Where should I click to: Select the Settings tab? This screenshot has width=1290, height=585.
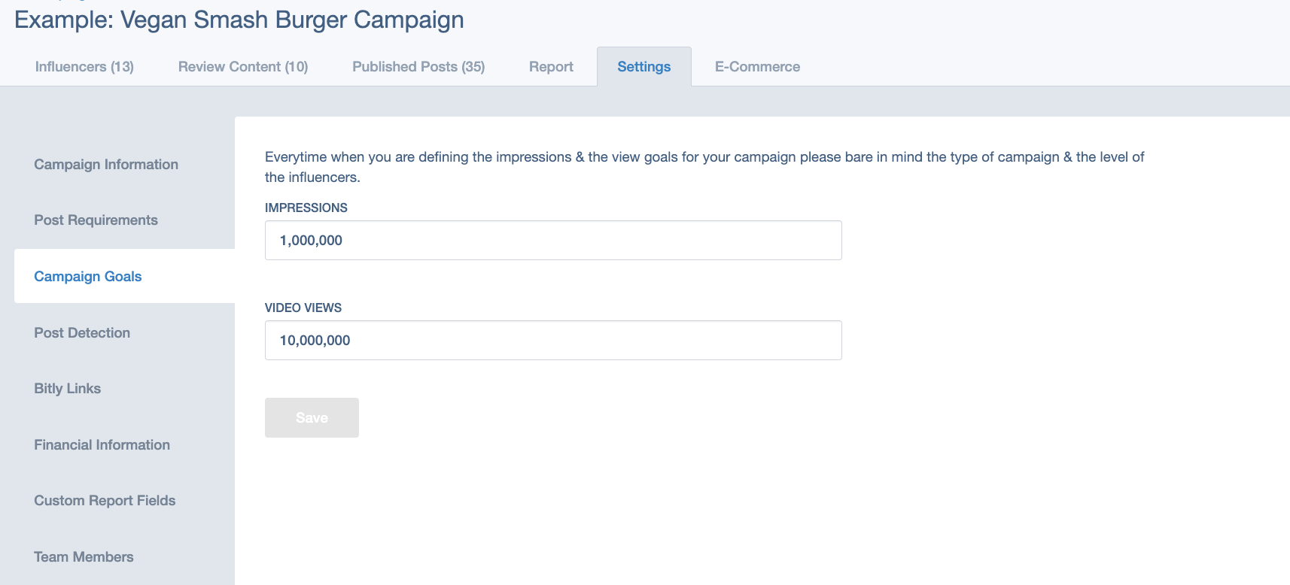[643, 67]
